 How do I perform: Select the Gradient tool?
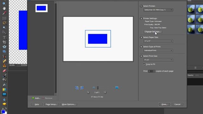tap(4, 90)
